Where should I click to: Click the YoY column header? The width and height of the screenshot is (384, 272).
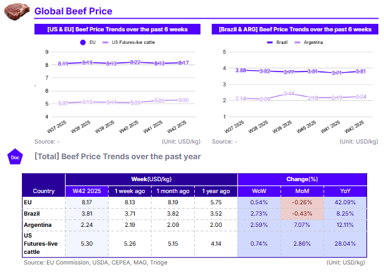[x=345, y=191]
